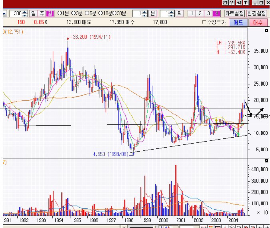The image size is (270, 228).
Task: Switch to chart layout tab 2
Action: point(200,14)
